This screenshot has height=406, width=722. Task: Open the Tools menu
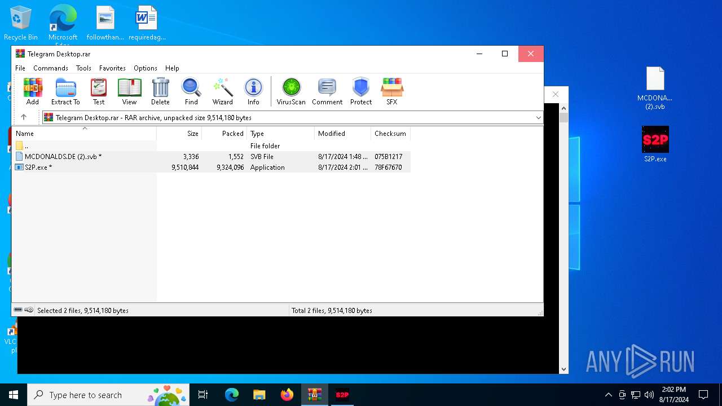[83, 68]
